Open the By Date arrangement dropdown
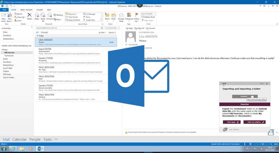Screen dimensions: 279x153 [102, 33]
